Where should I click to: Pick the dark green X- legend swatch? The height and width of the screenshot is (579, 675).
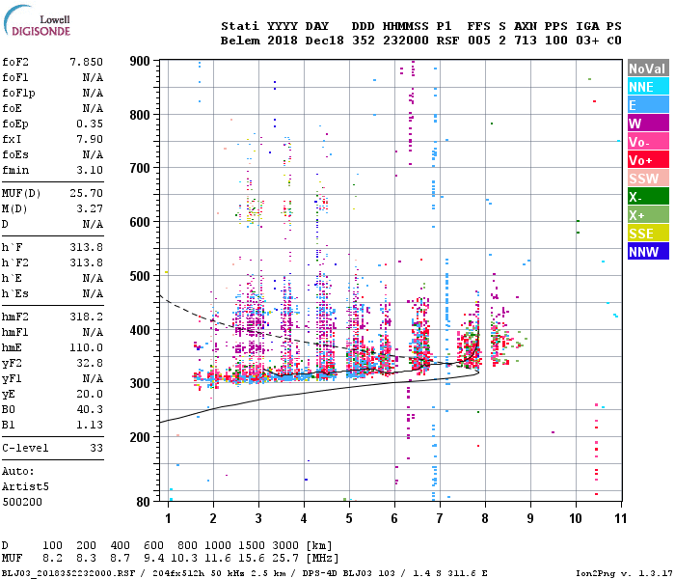(648, 197)
